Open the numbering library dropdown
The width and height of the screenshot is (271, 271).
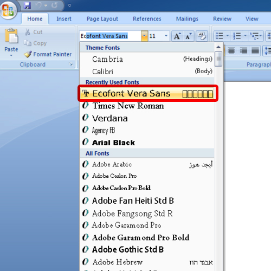coord(245,36)
